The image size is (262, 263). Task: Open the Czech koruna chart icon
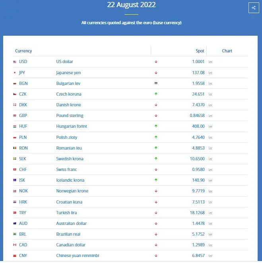click(x=211, y=94)
